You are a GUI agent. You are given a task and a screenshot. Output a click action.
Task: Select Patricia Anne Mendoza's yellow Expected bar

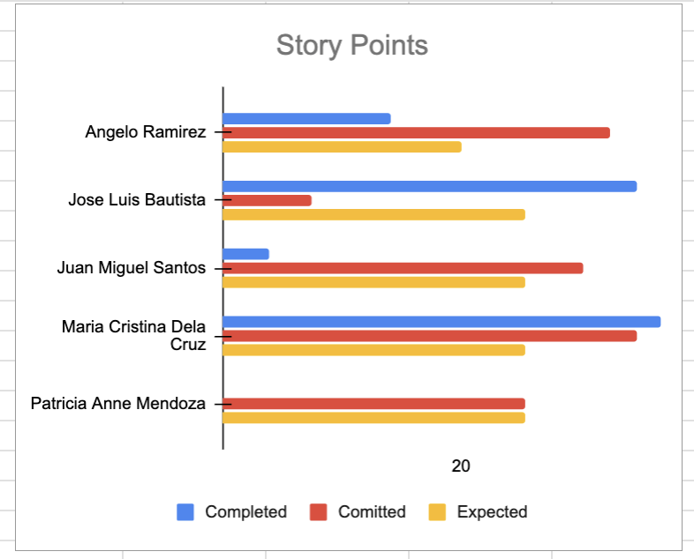[x=373, y=418]
